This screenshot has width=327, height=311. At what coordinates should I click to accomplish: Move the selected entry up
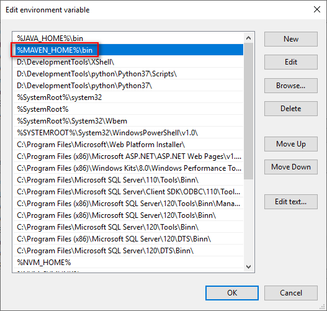click(x=291, y=144)
